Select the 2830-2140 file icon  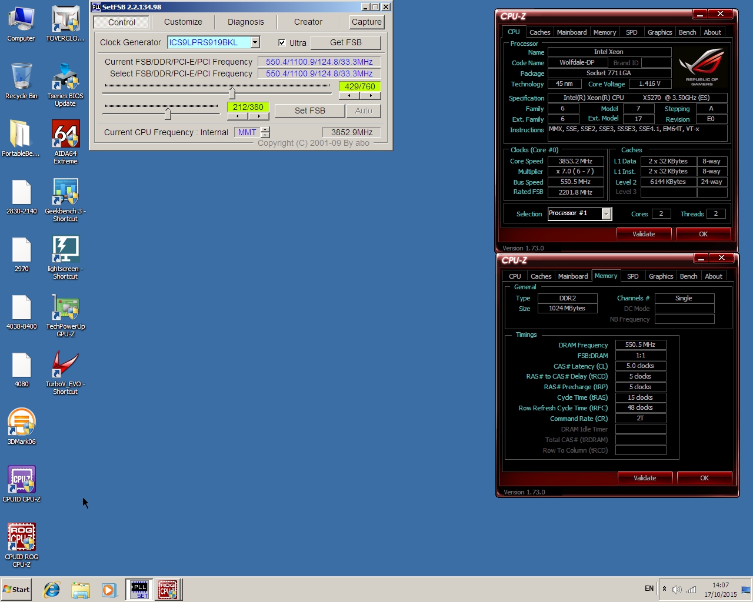pos(21,197)
